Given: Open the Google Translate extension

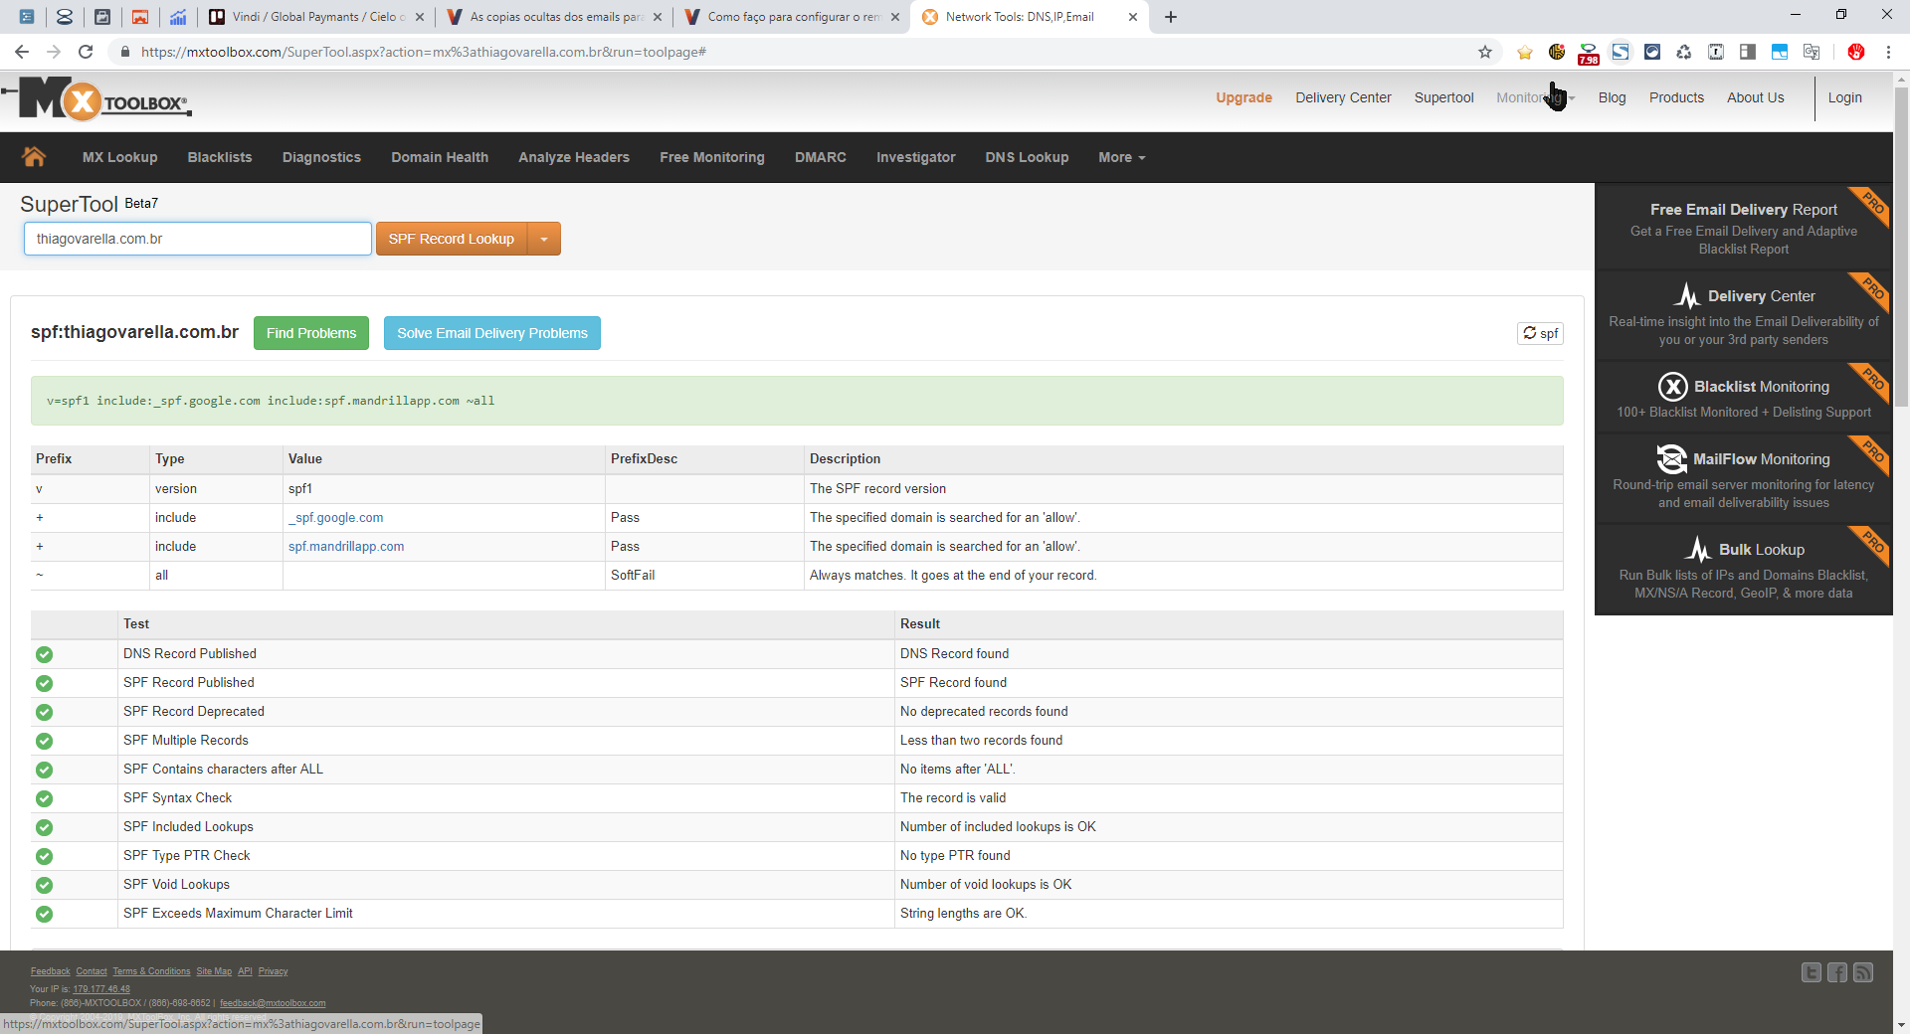Looking at the screenshot, I should pos(1812,52).
